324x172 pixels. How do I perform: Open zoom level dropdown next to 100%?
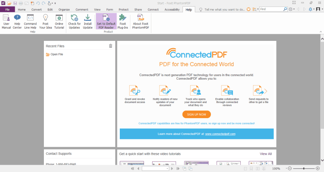click(x=286, y=168)
